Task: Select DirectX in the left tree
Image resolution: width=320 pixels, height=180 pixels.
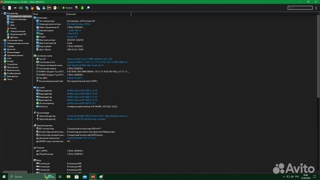Action: 10,61
